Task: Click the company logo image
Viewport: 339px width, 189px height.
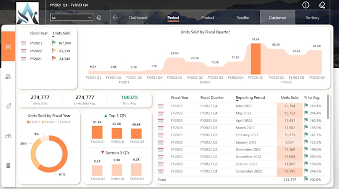Action: tap(27, 13)
